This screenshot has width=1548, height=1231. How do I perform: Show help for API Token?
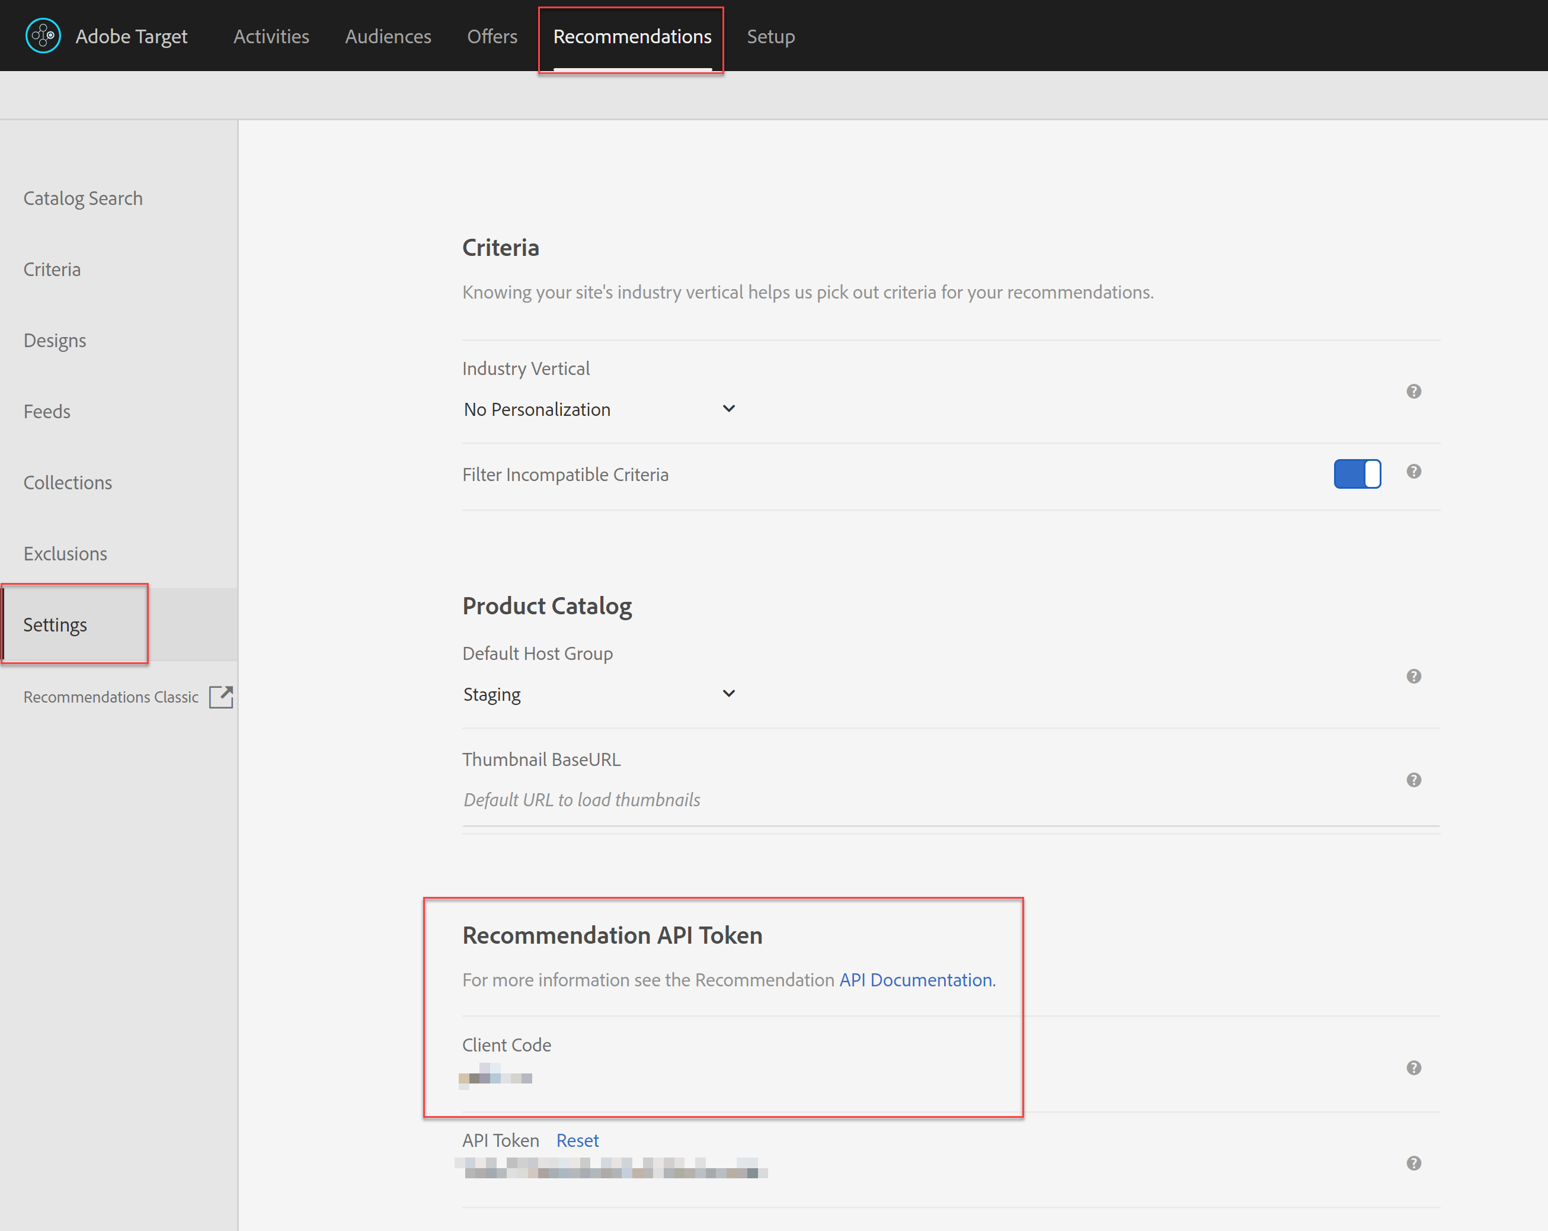click(x=1413, y=1163)
